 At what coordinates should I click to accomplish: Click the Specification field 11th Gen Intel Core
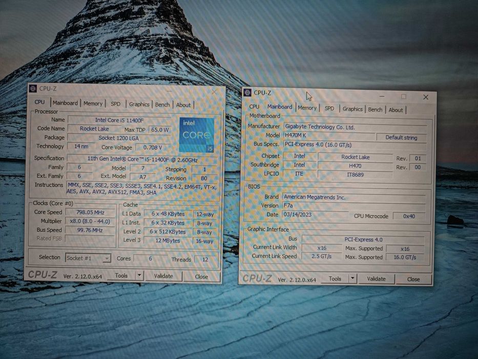142,159
